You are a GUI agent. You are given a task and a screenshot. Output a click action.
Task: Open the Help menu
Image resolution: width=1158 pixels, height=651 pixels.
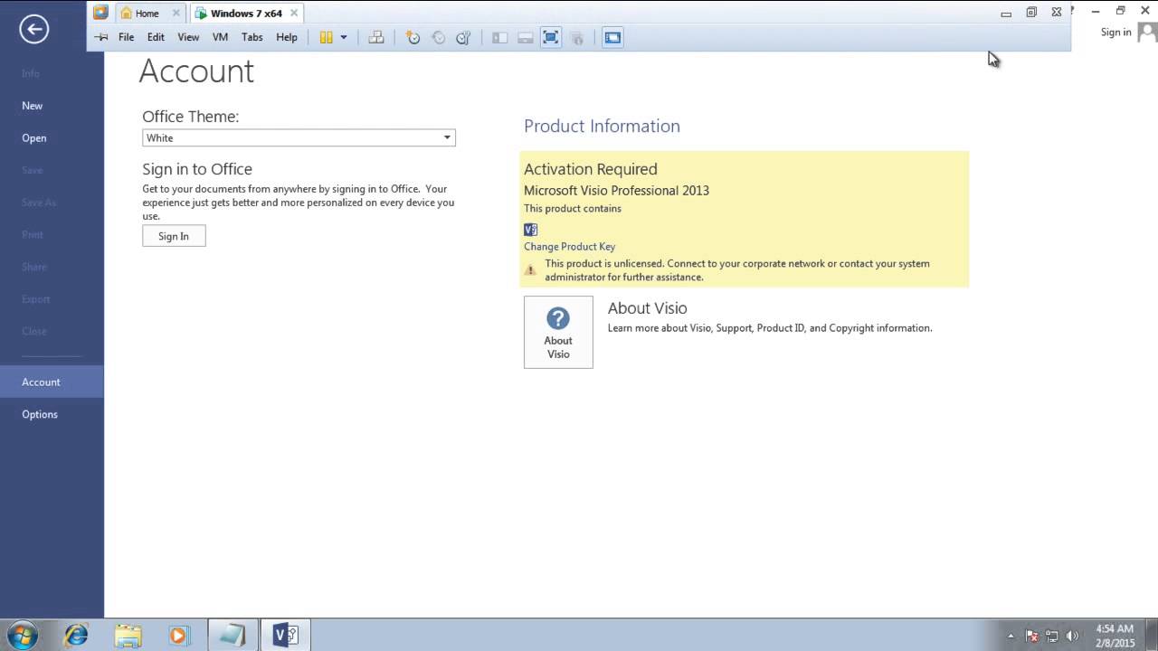(287, 37)
